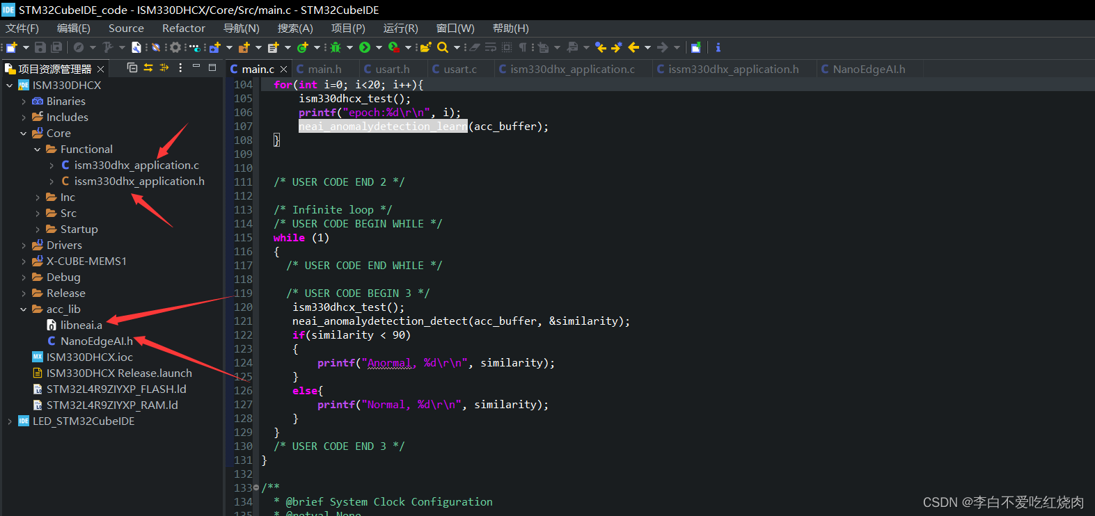Click the fold marker at line 133
Image resolution: width=1095 pixels, height=516 pixels.
256,488
